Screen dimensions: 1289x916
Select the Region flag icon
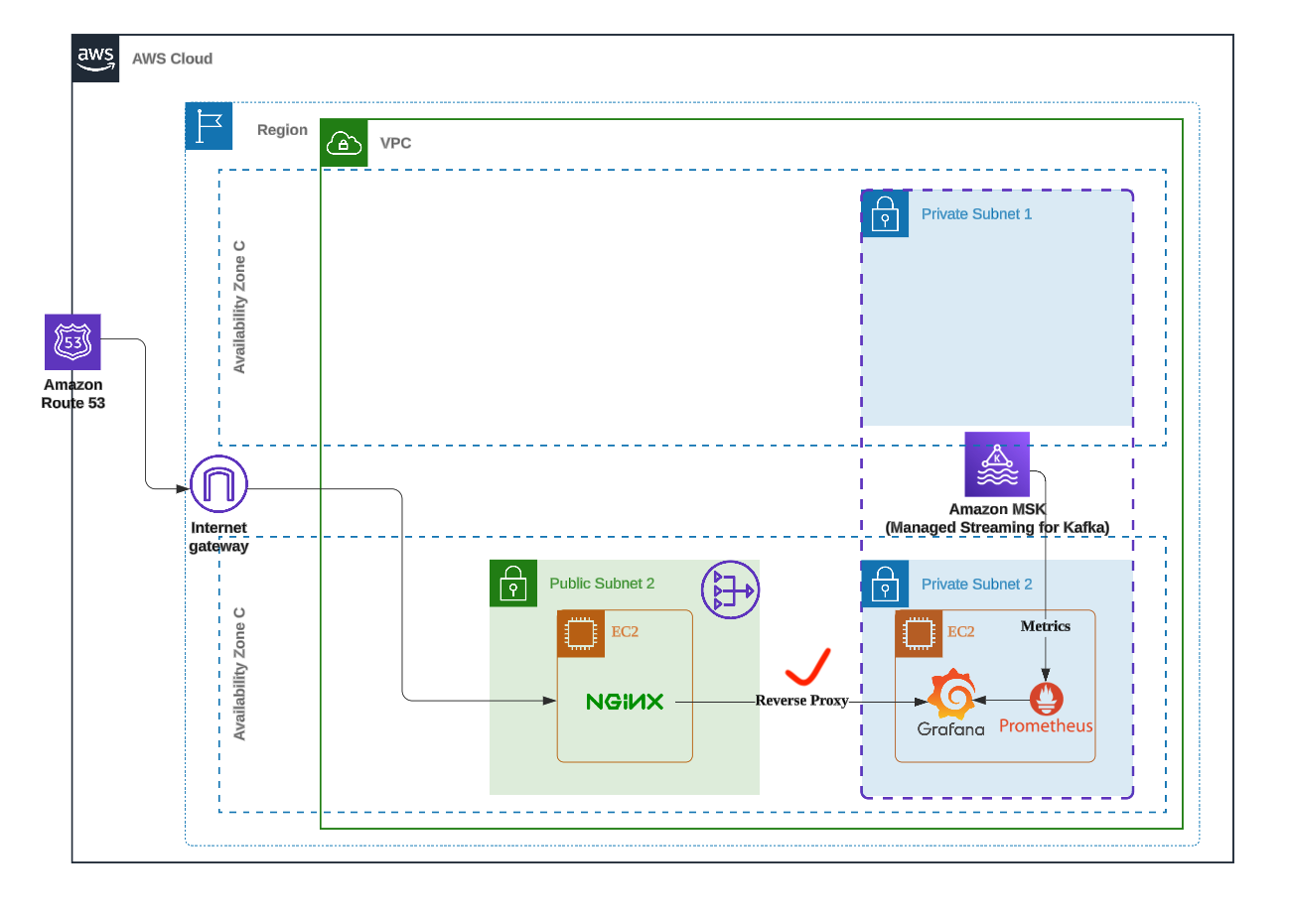pyautogui.click(x=209, y=126)
